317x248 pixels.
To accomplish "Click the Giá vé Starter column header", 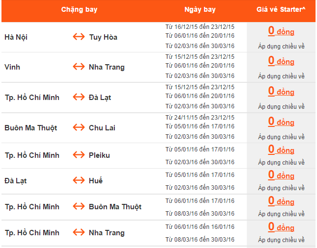I will (x=281, y=10).
